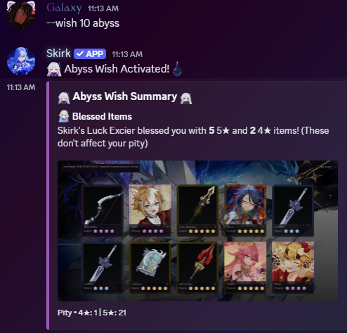Open the pink-haired five-star character card
The width and height of the screenshot is (347, 333).
(245, 268)
